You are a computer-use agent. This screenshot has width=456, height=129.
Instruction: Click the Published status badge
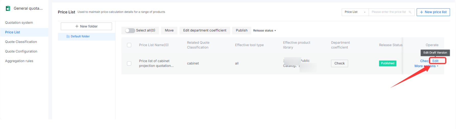pos(388,63)
